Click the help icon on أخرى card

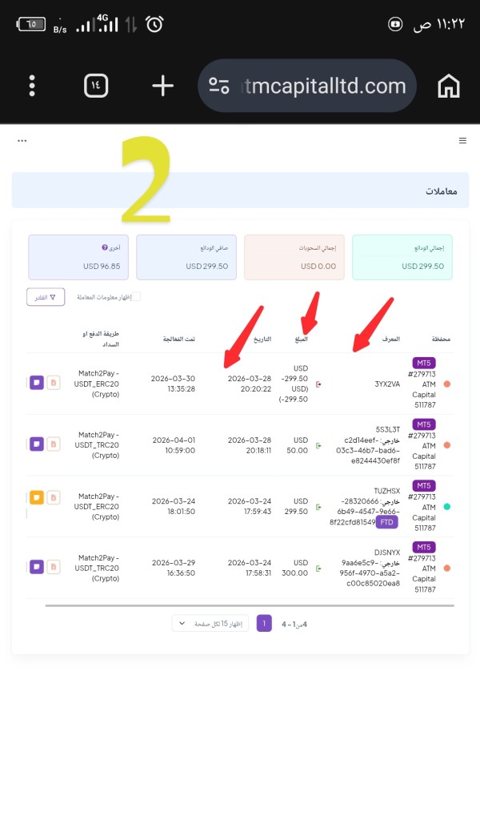pyautogui.click(x=105, y=248)
